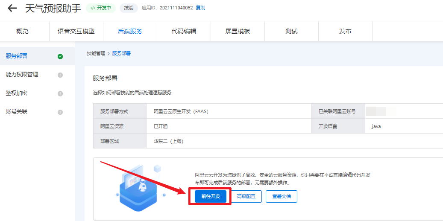The width and height of the screenshot is (443, 221).
Task: Switch to the 语音交互模型 tab
Action: [76, 31]
